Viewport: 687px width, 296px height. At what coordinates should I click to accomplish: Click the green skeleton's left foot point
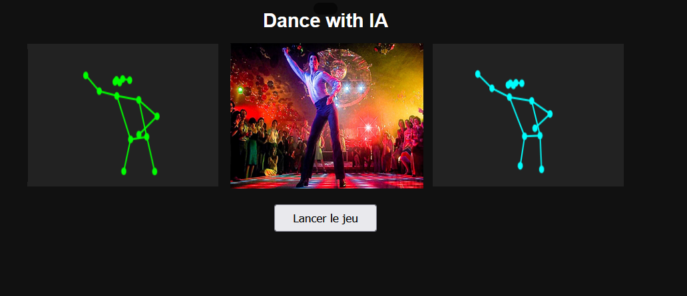click(x=124, y=171)
